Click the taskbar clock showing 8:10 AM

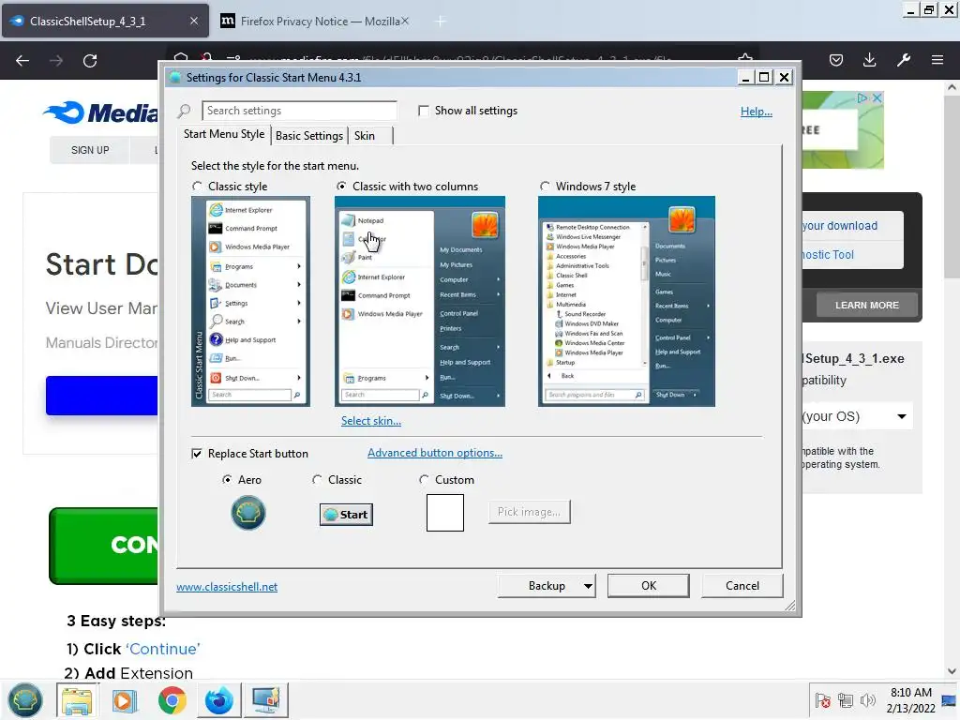pos(910,699)
